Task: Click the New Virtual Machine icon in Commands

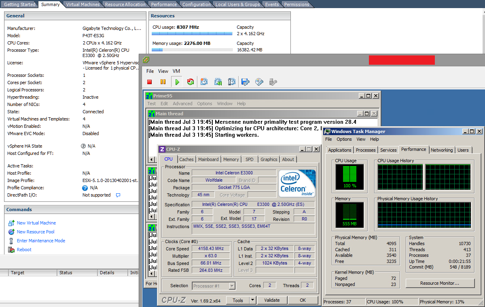Action: 11,223
